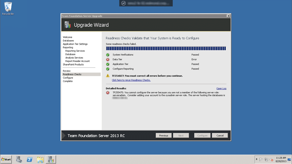This screenshot has width=292, height=164.
Task: Click the Show Desktop button at the taskbar end
Action: pyautogui.click(x=289, y=160)
